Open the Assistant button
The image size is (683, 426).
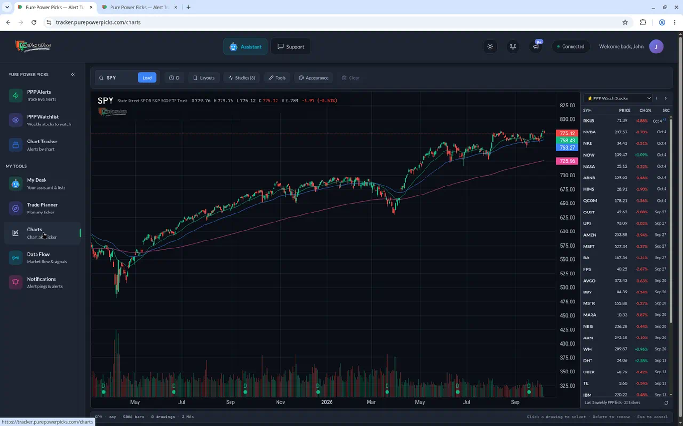pyautogui.click(x=245, y=46)
